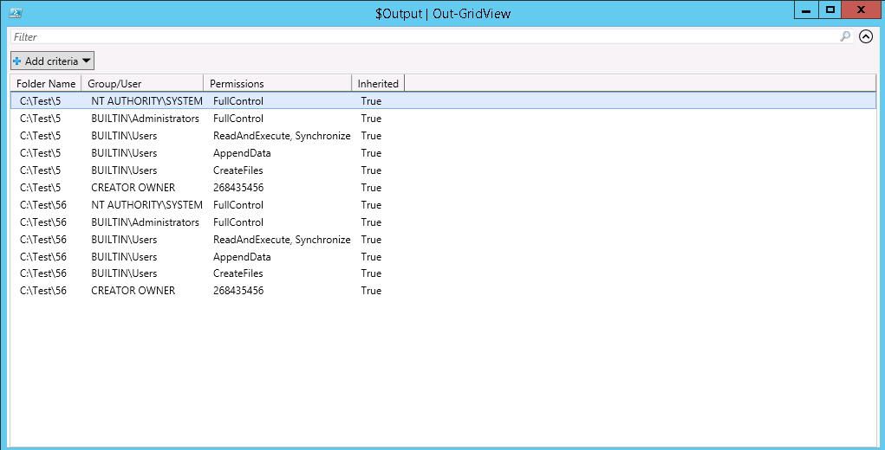
Task: Click FullControl for C:\Test\5 NT AUTHORITY\SYSTEM
Action: pyautogui.click(x=238, y=101)
